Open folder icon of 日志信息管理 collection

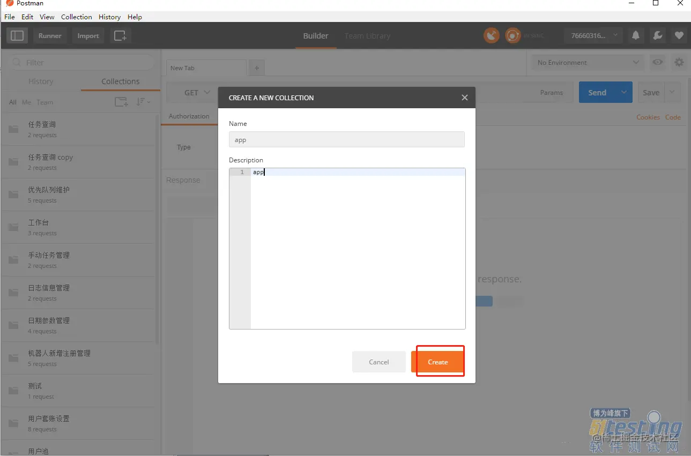click(14, 293)
